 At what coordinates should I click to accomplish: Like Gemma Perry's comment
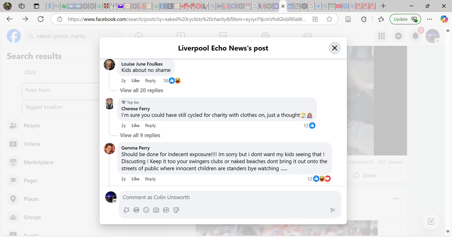[x=135, y=179]
